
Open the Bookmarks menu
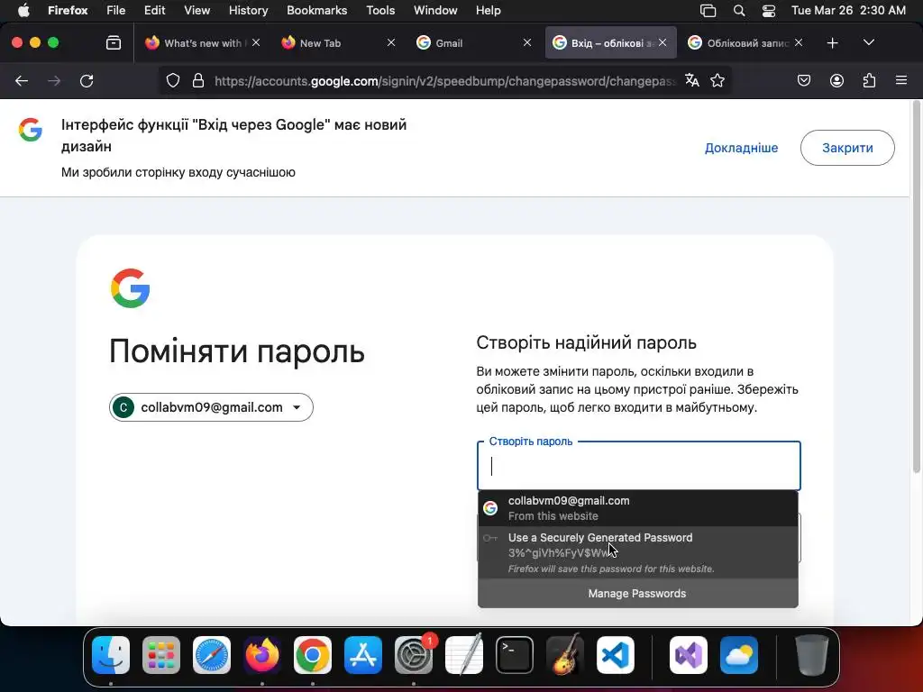[x=316, y=11]
